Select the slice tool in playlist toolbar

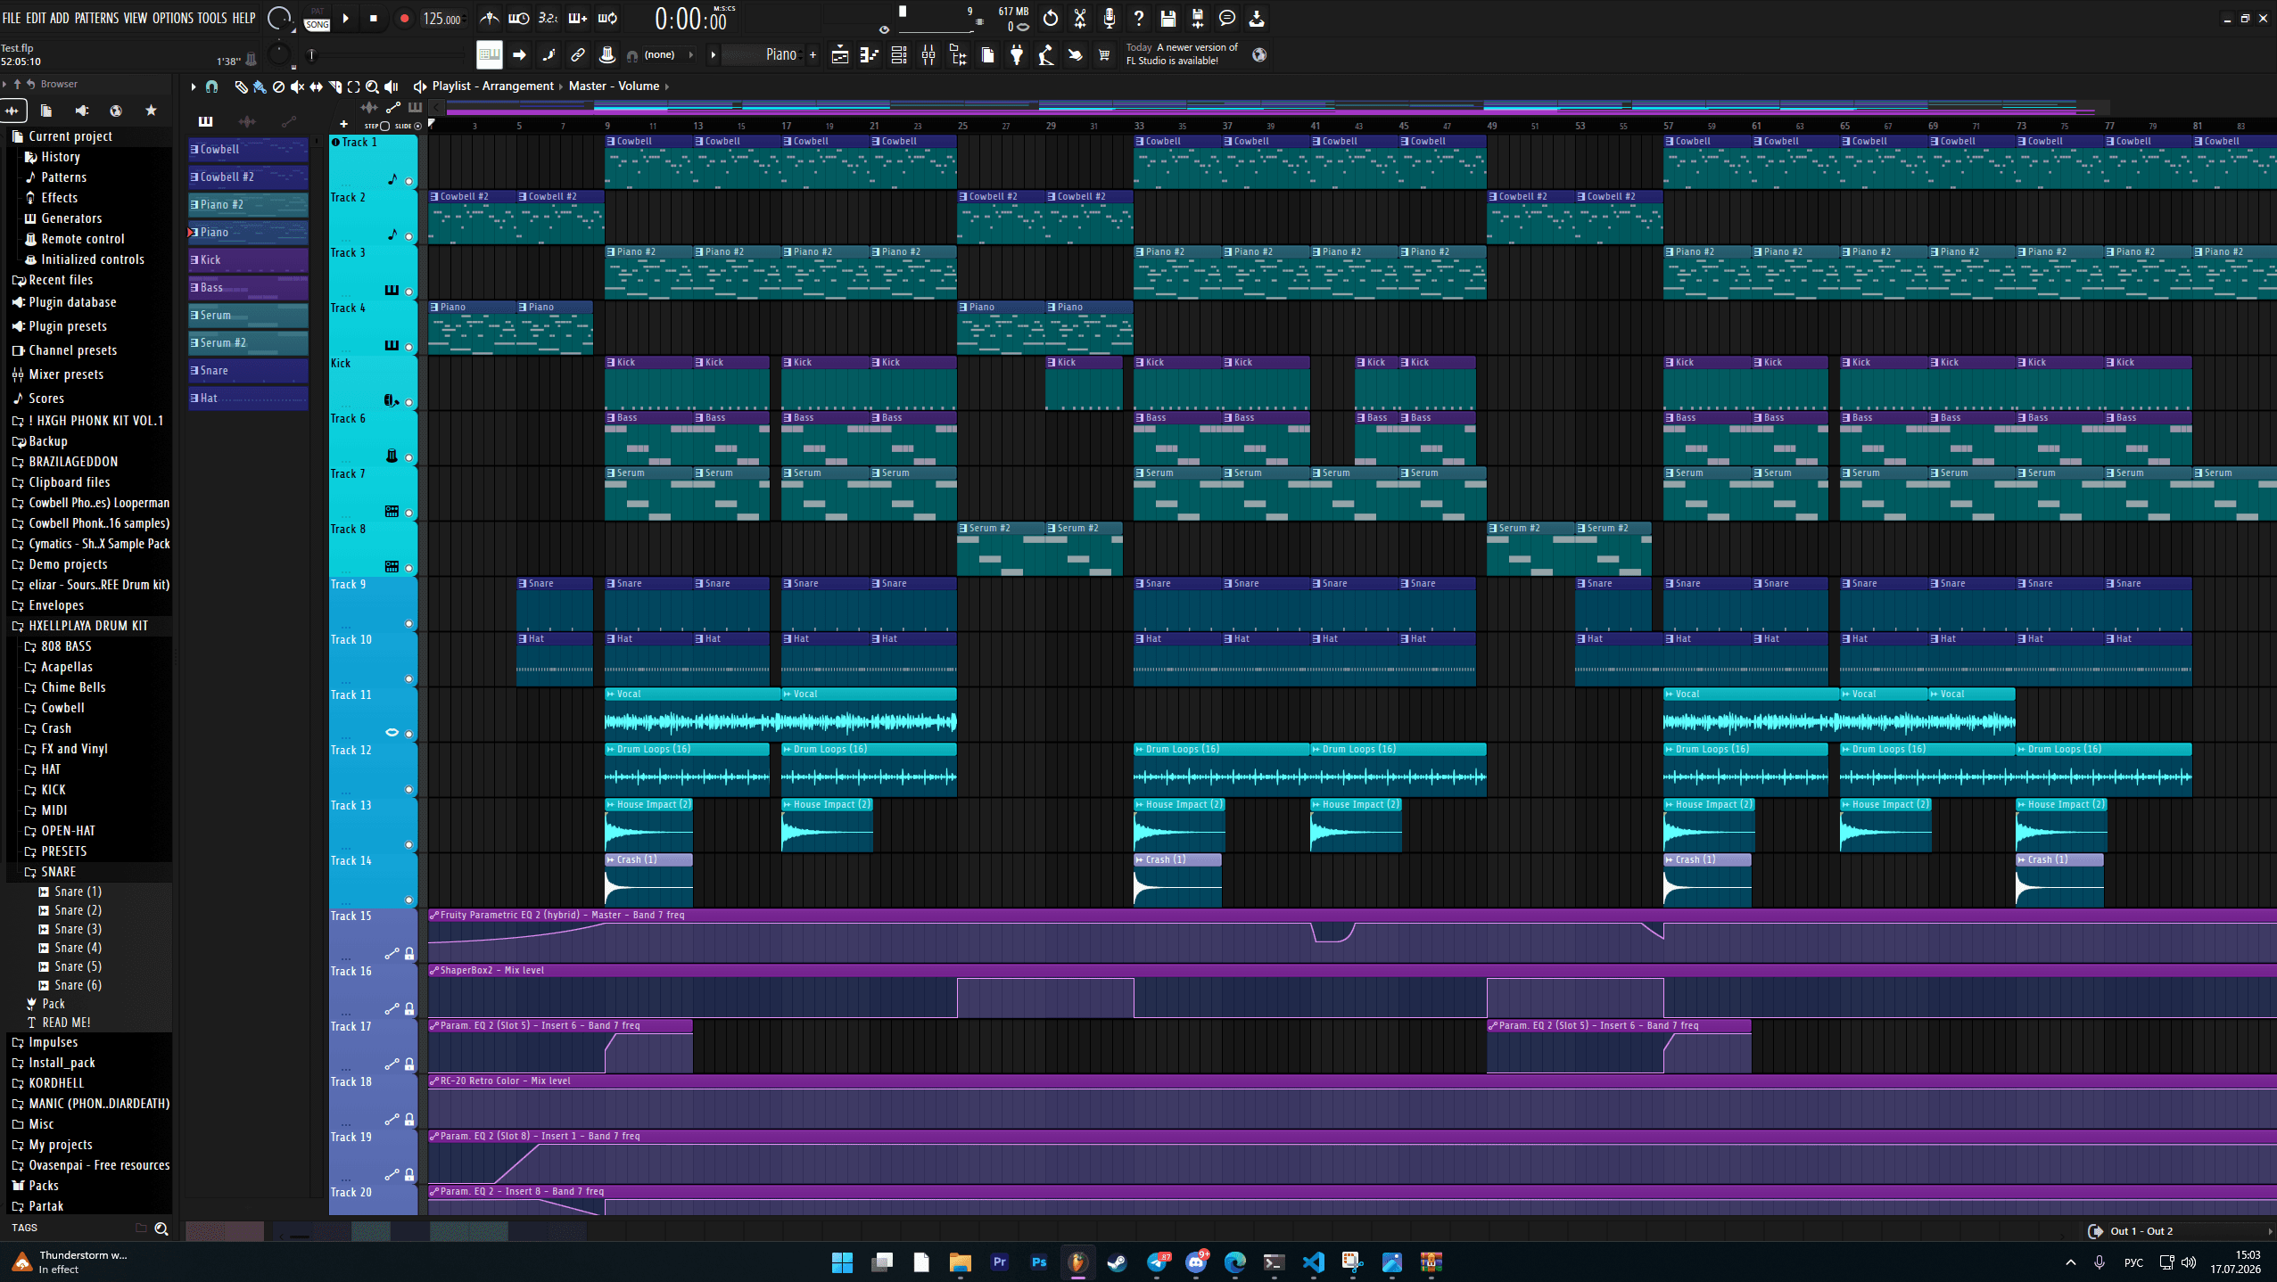(335, 86)
